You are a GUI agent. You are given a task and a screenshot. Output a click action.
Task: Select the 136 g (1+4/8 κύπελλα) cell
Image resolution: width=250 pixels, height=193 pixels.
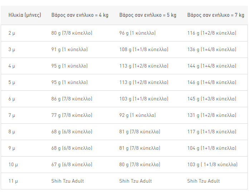[x=212, y=49]
